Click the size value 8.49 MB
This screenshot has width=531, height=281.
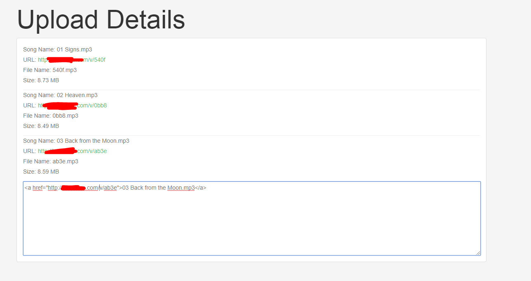tap(48, 126)
